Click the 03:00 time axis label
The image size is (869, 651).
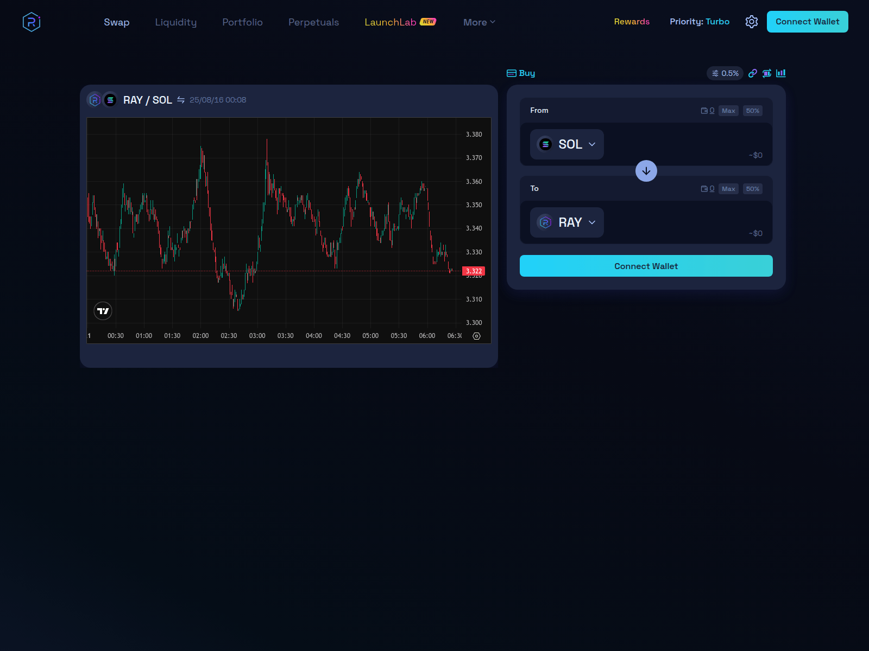tap(257, 336)
